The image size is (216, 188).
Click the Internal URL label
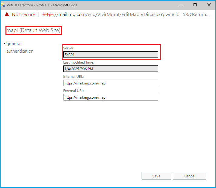(x=73, y=77)
